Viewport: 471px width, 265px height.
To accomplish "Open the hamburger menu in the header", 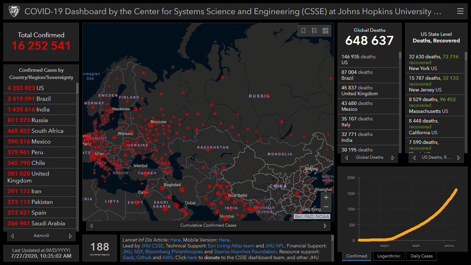I will 460,11.
